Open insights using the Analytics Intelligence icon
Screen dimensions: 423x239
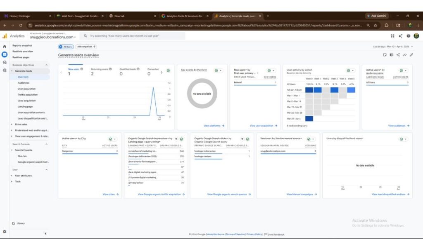(x=404, y=54)
